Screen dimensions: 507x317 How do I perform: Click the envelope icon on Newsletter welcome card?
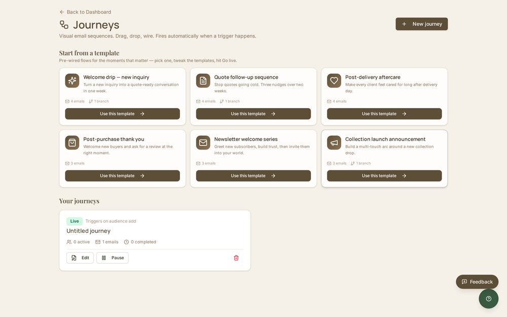point(203,143)
